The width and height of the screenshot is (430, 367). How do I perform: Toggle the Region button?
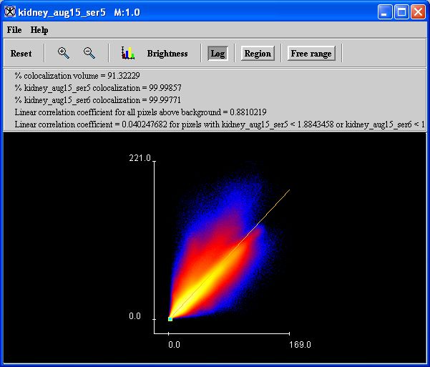(x=258, y=54)
